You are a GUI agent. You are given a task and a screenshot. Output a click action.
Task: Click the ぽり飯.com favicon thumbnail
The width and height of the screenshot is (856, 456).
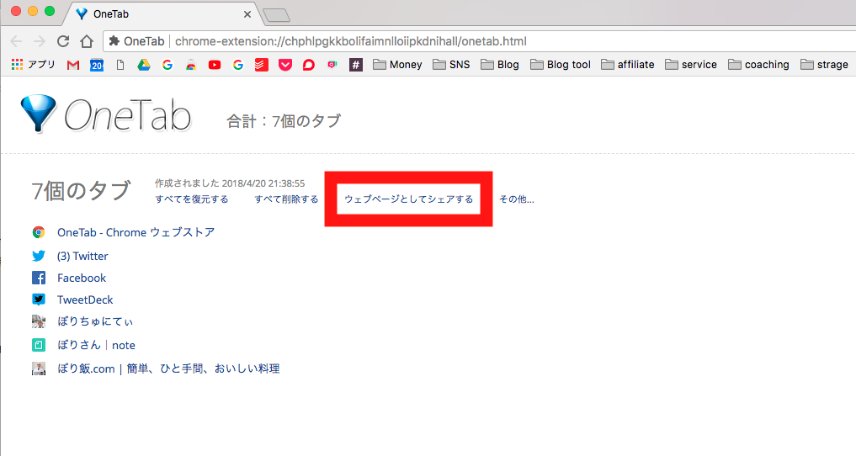pyautogui.click(x=39, y=369)
